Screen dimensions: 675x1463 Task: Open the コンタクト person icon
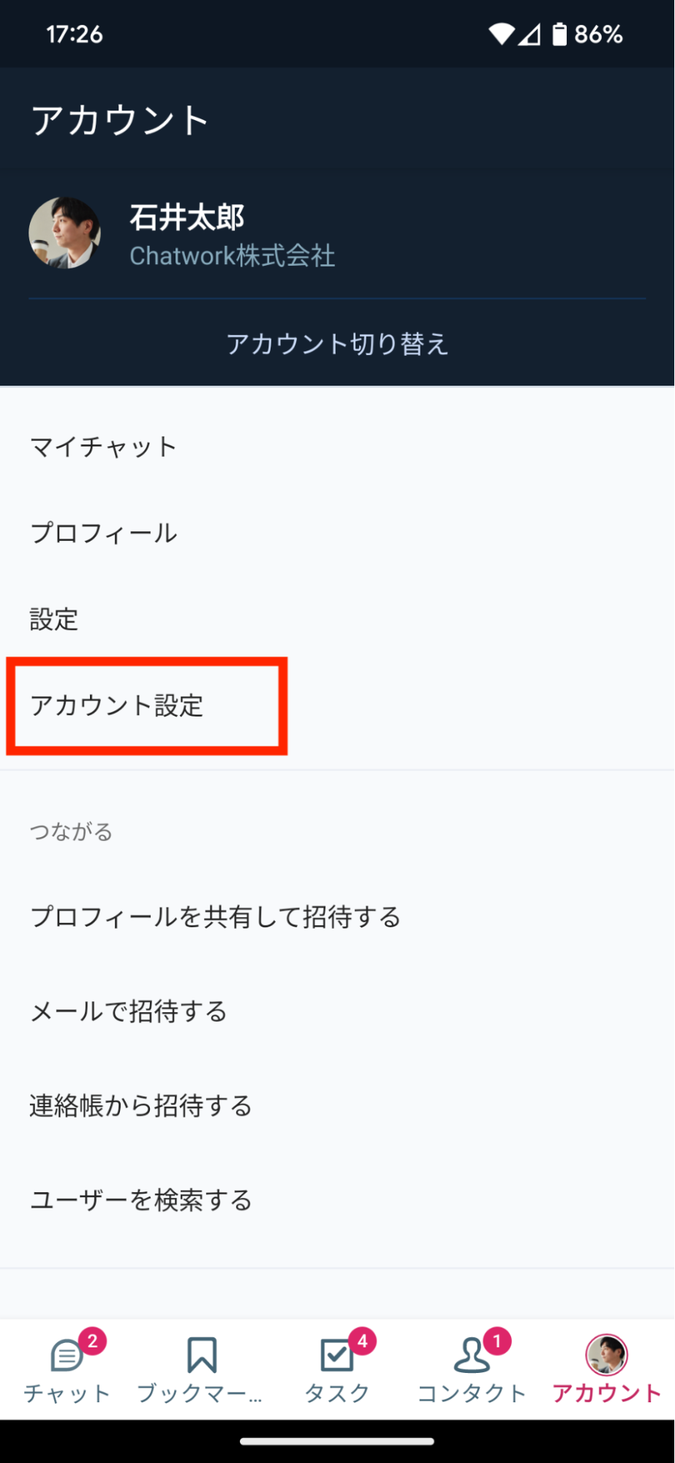[472, 1355]
